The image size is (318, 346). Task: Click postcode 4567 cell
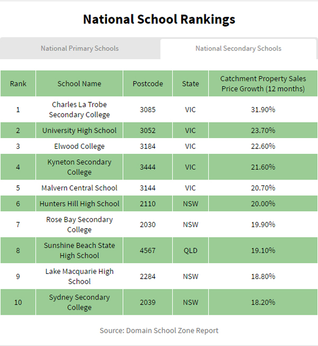pos(148,250)
